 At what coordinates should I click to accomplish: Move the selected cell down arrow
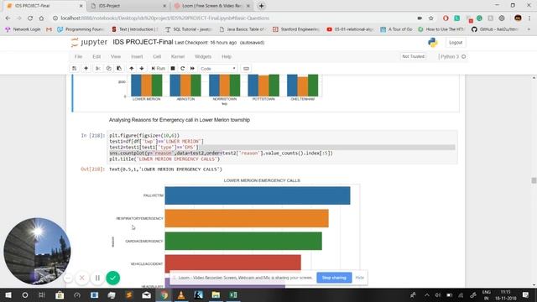coord(142,69)
